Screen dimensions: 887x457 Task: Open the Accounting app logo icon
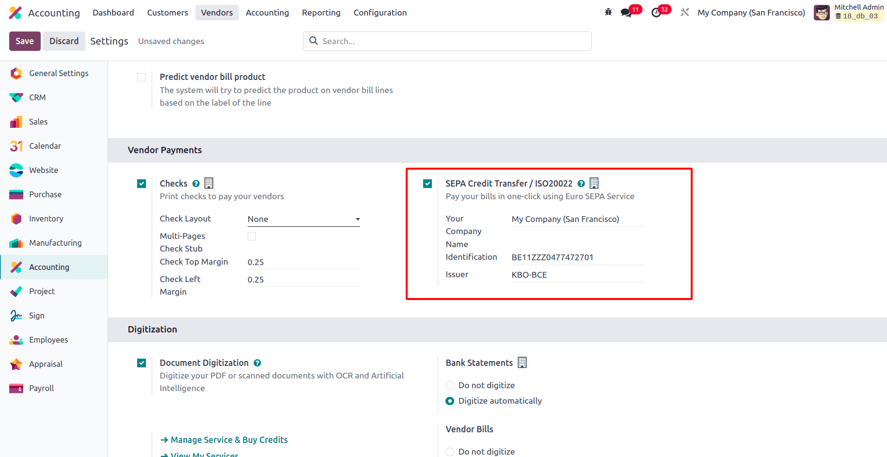point(16,13)
